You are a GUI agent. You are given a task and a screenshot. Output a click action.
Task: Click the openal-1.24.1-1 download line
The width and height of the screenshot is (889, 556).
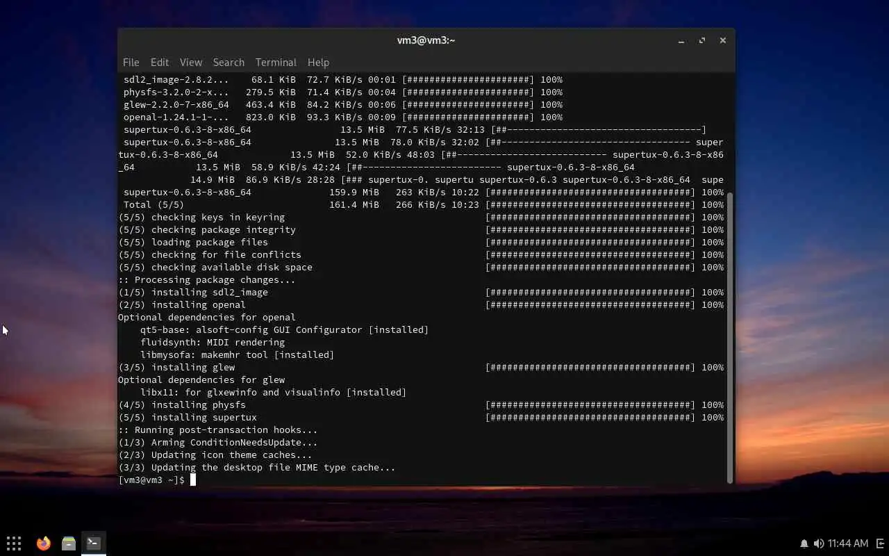point(343,117)
